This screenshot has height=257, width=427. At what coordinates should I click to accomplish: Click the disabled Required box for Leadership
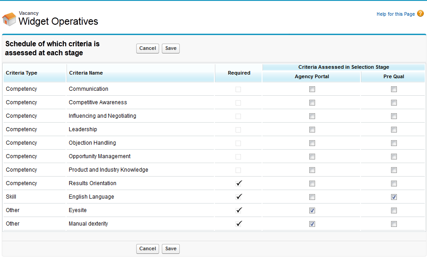pyautogui.click(x=238, y=130)
